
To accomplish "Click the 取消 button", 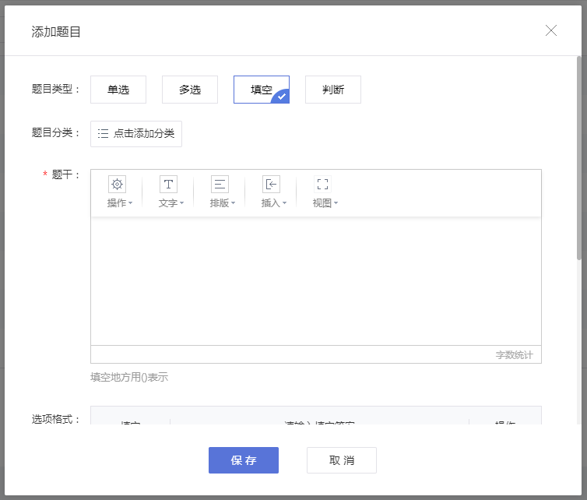I will [342, 460].
